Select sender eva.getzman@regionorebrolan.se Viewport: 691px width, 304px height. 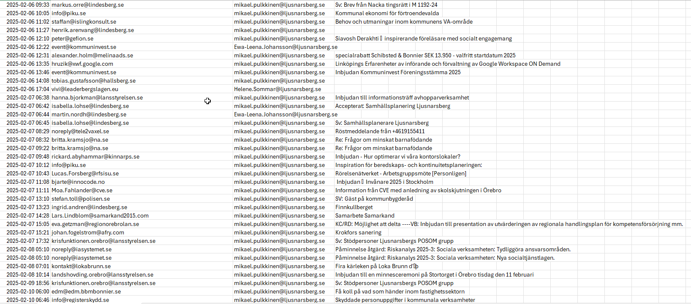point(95,224)
